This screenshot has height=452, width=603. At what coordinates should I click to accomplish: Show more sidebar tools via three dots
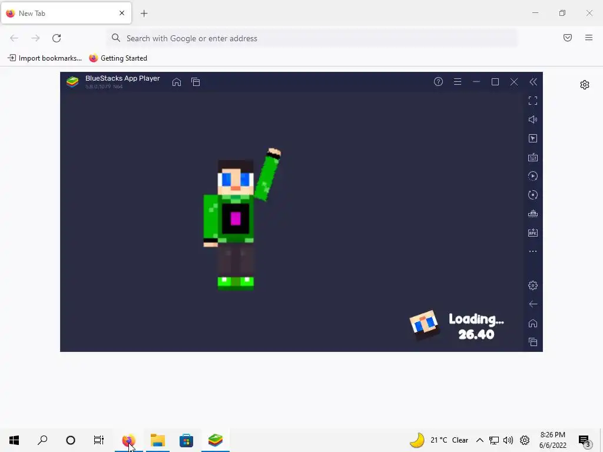pyautogui.click(x=532, y=251)
